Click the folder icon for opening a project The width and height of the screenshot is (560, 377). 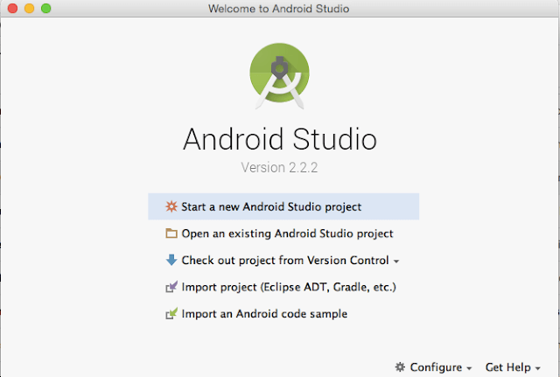click(171, 234)
